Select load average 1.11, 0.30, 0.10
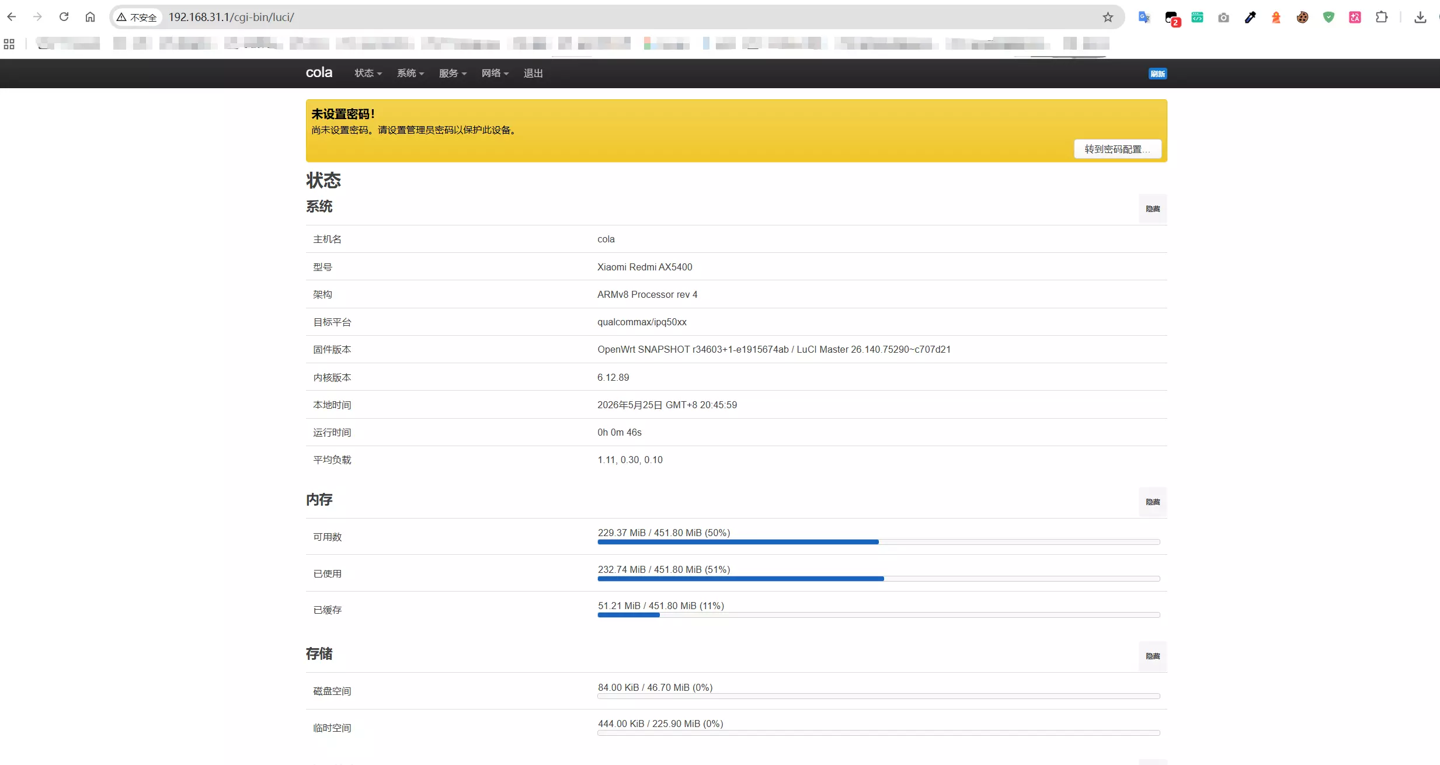 (x=630, y=460)
